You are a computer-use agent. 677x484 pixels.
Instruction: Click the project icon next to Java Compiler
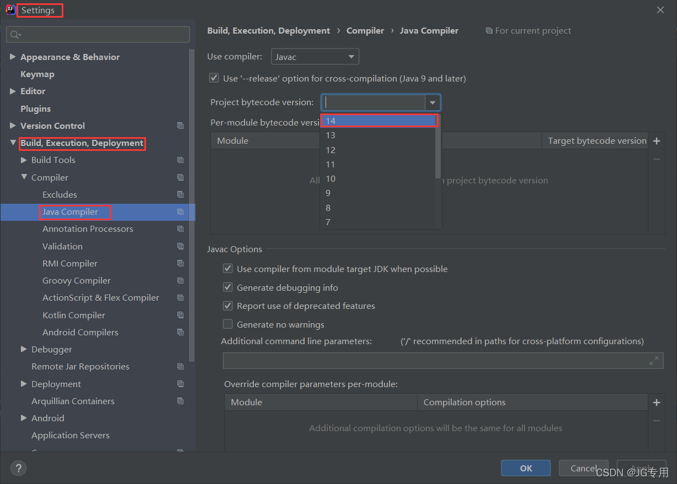click(180, 211)
